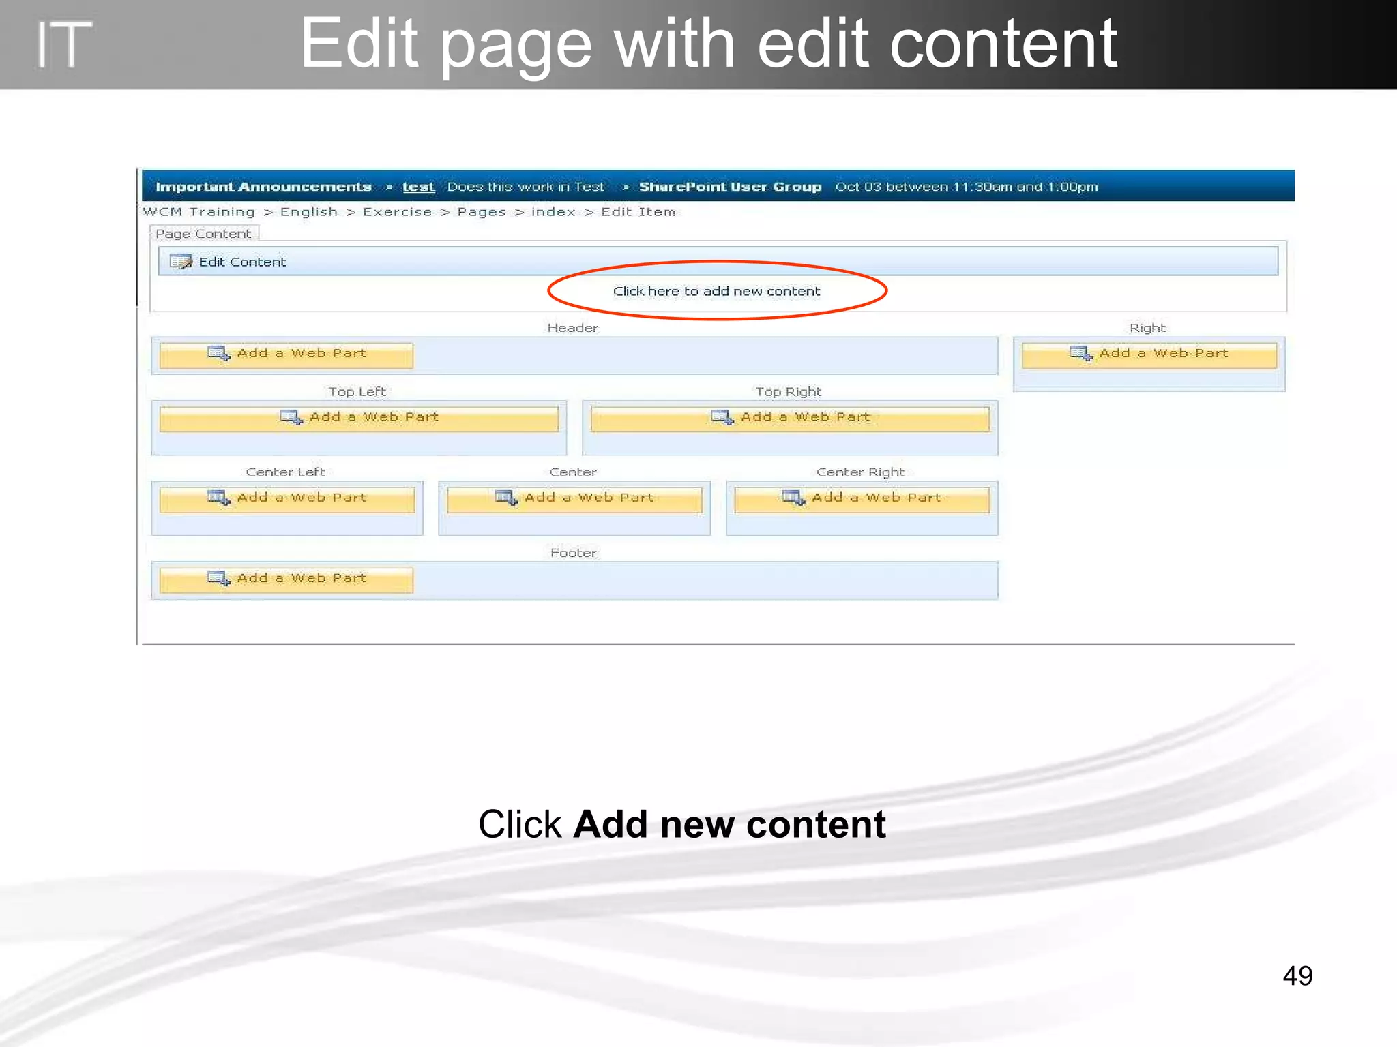1397x1047 pixels.
Task: Go to English breadcrumb
Action: (x=309, y=212)
